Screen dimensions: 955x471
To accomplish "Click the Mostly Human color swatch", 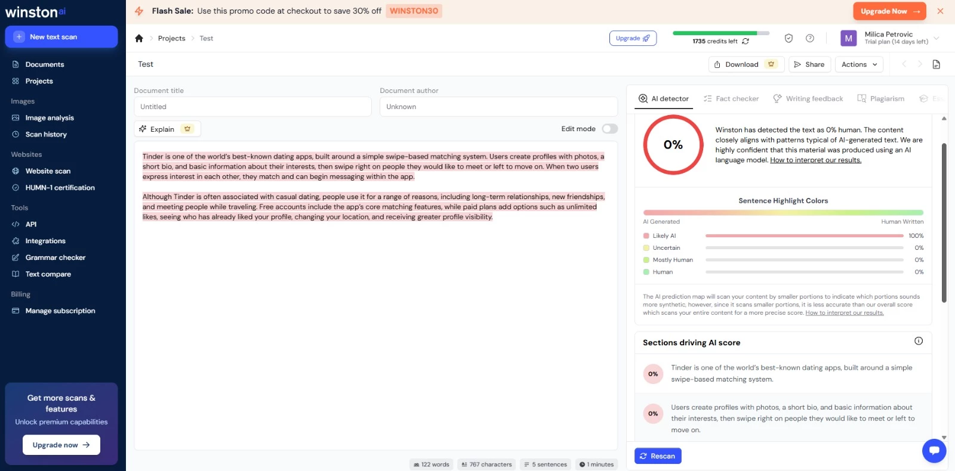I will point(646,260).
